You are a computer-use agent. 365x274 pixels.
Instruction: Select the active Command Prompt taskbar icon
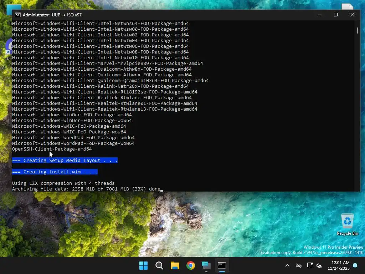click(222, 265)
